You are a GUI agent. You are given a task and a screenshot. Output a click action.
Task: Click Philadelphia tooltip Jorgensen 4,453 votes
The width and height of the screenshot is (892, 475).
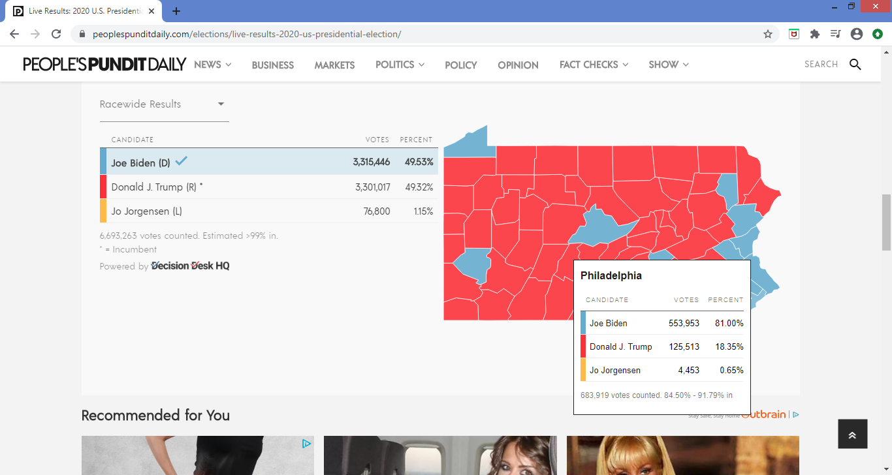tap(688, 370)
